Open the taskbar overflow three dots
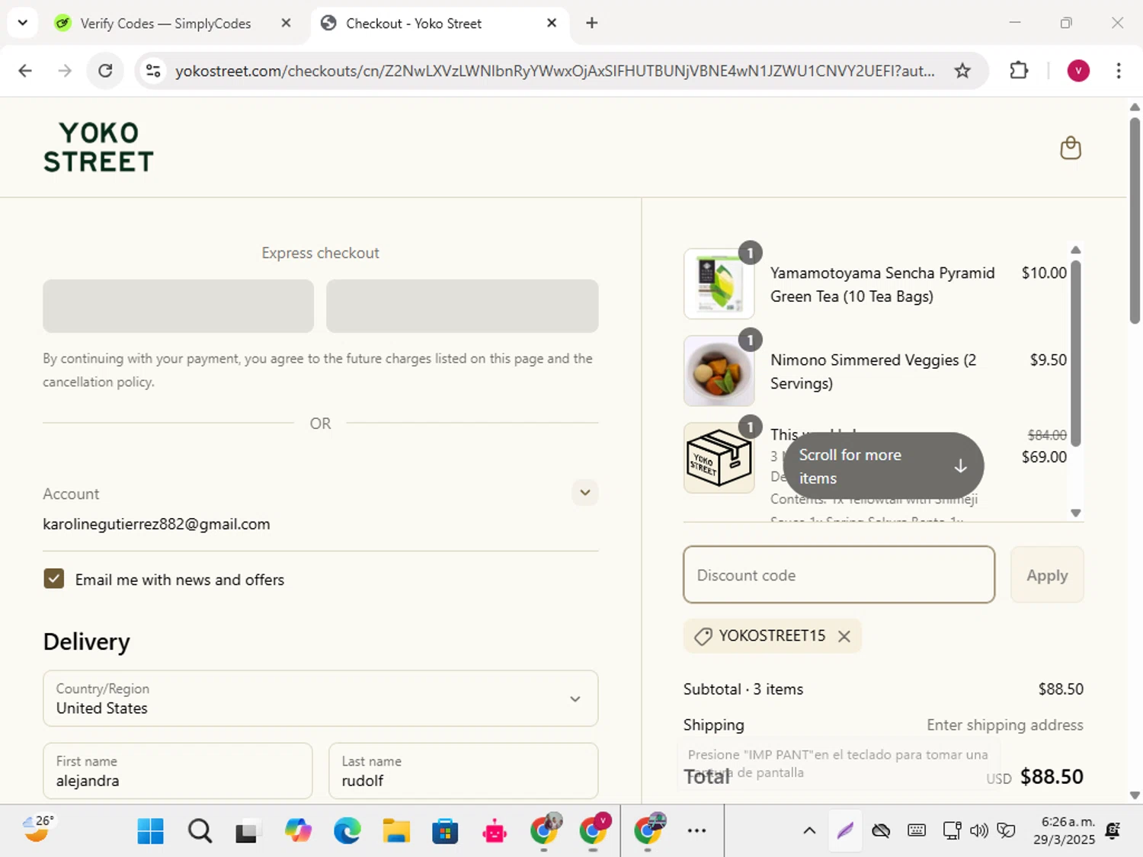Screen dimensions: 1143x857 click(x=696, y=831)
